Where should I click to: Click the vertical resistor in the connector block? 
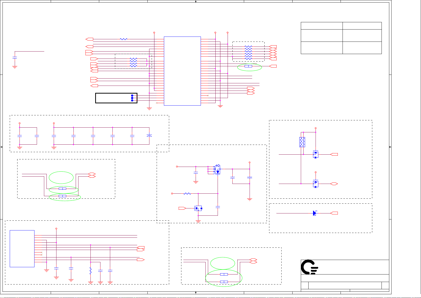coord(90,271)
